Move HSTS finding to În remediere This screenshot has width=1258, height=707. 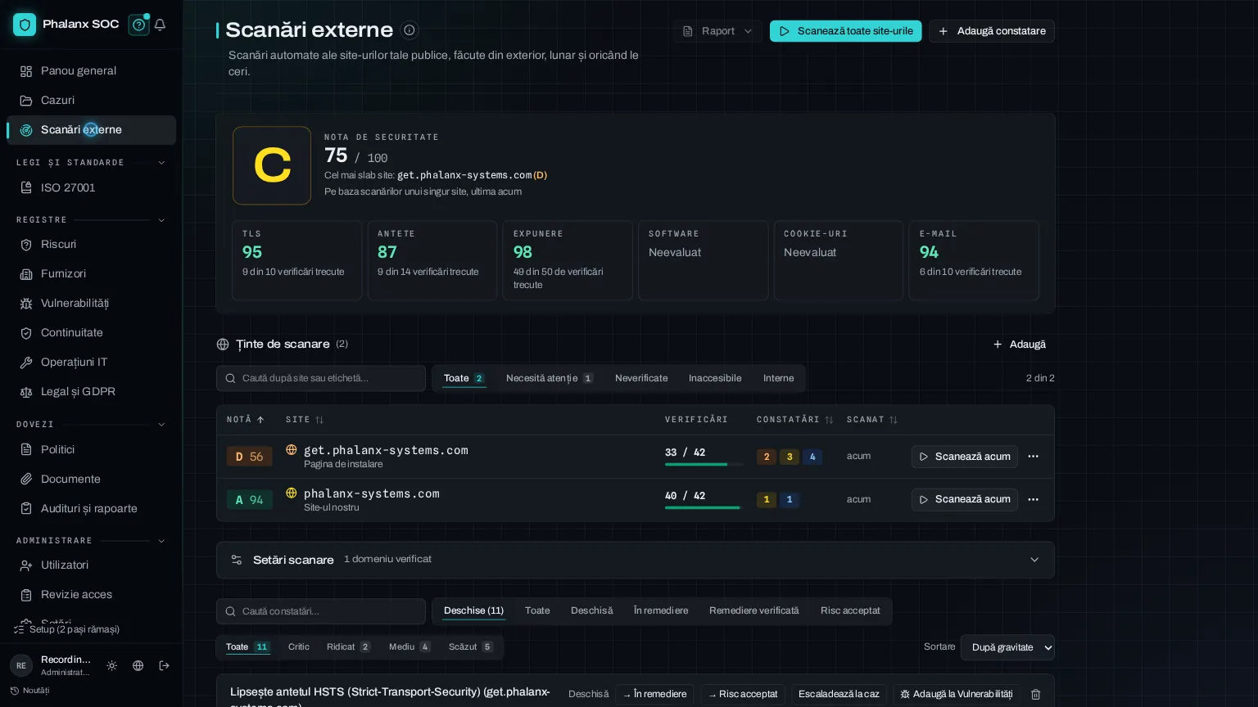click(654, 694)
